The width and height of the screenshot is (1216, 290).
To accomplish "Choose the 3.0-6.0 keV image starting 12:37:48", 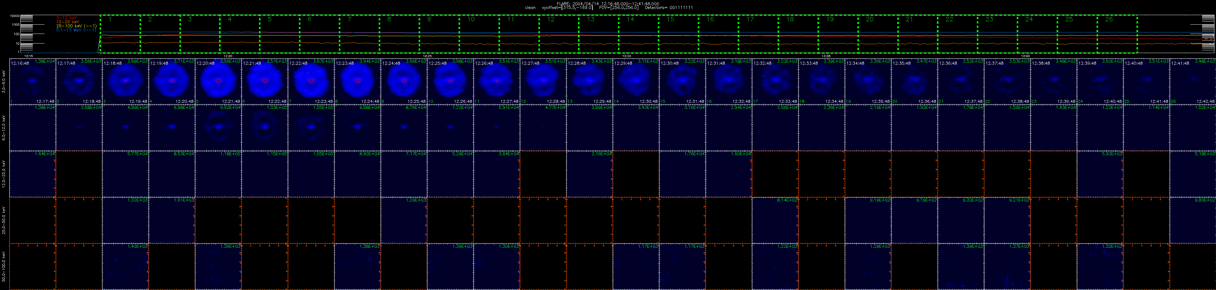I will click(x=1007, y=81).
